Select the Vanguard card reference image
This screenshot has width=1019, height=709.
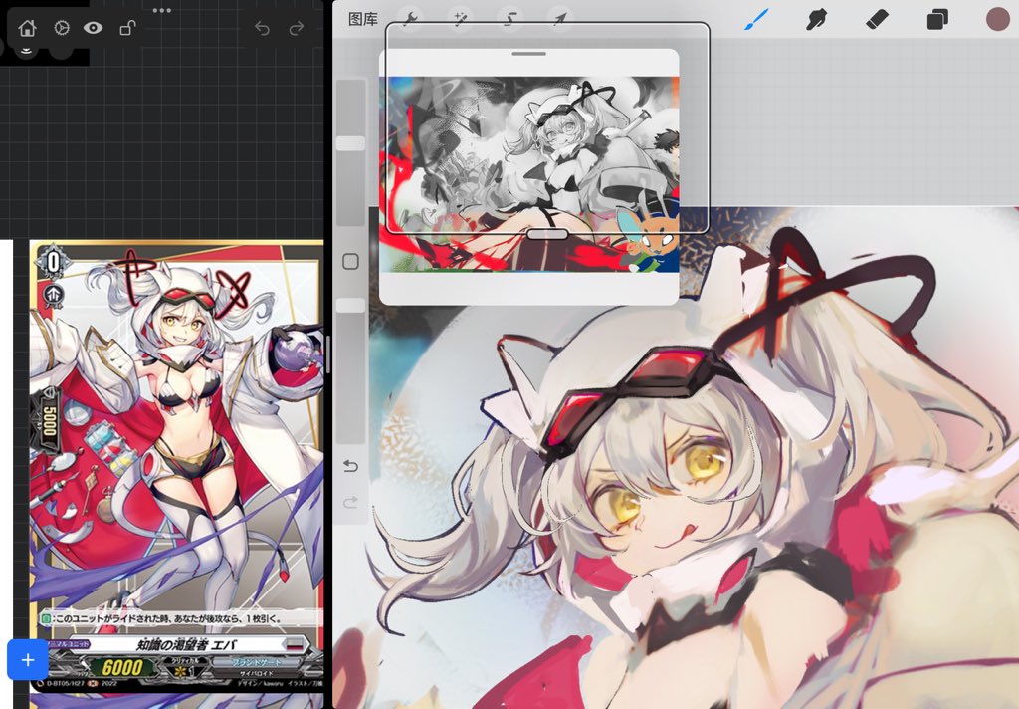coord(176,466)
